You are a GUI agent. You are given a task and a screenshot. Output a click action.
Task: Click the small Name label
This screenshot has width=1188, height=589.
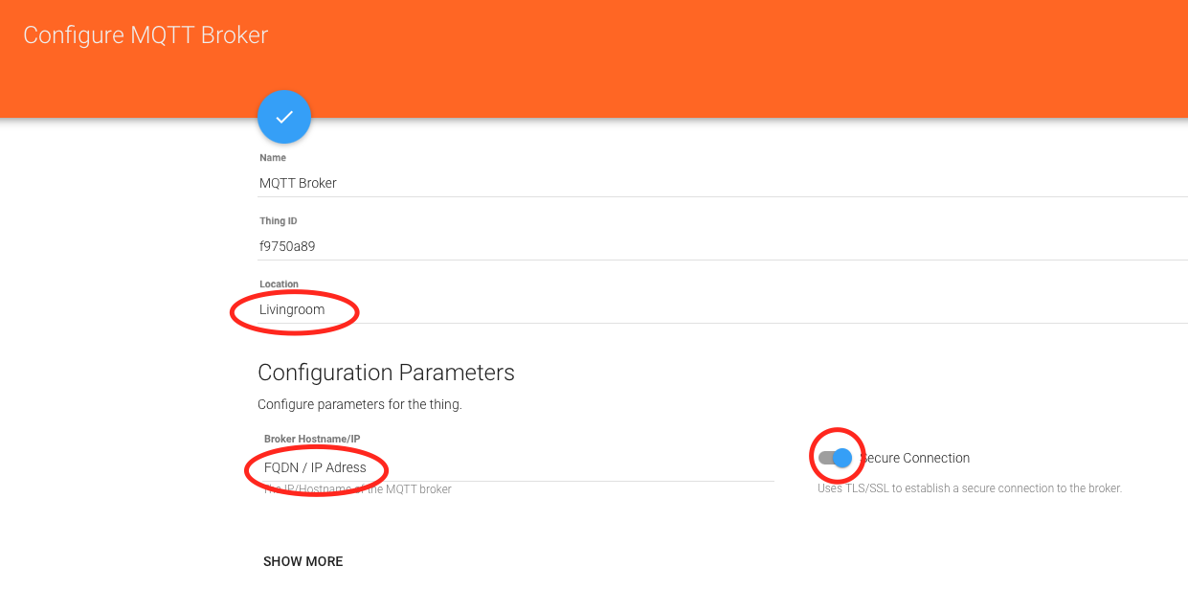[x=273, y=157]
